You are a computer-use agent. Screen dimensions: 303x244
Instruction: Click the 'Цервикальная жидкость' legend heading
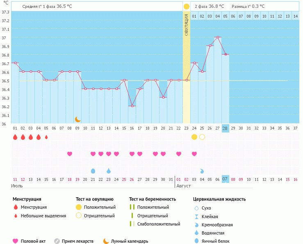point(219,199)
